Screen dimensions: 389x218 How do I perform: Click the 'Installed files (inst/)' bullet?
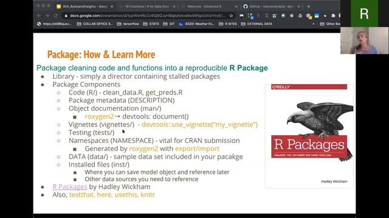[99, 165]
